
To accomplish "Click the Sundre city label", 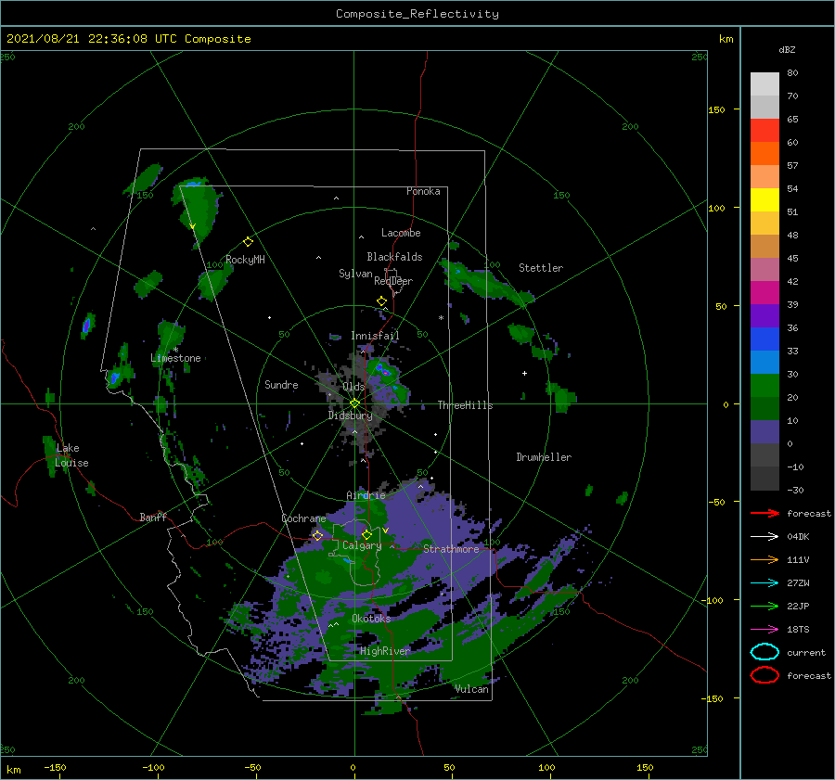I will tap(281, 384).
